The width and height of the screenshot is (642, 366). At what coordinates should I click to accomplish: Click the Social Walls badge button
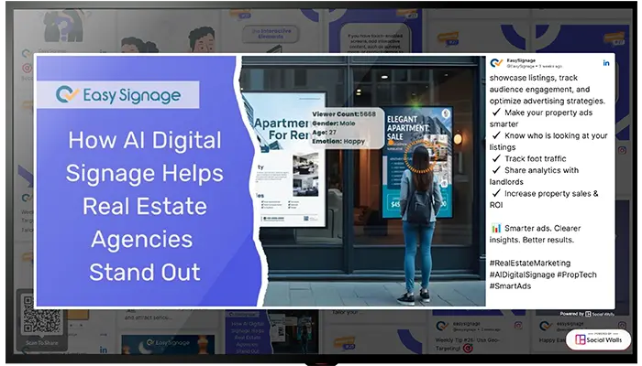pyautogui.click(x=599, y=339)
